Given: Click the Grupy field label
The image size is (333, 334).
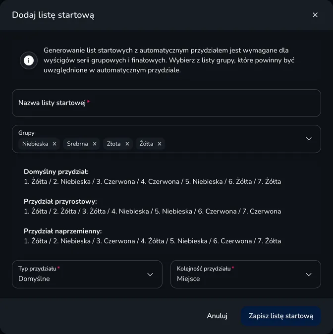Looking at the screenshot, I should (x=26, y=133).
